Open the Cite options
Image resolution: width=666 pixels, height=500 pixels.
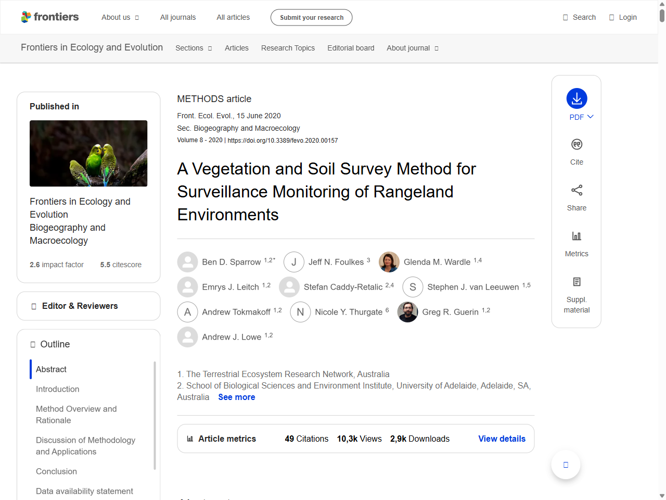tap(577, 151)
